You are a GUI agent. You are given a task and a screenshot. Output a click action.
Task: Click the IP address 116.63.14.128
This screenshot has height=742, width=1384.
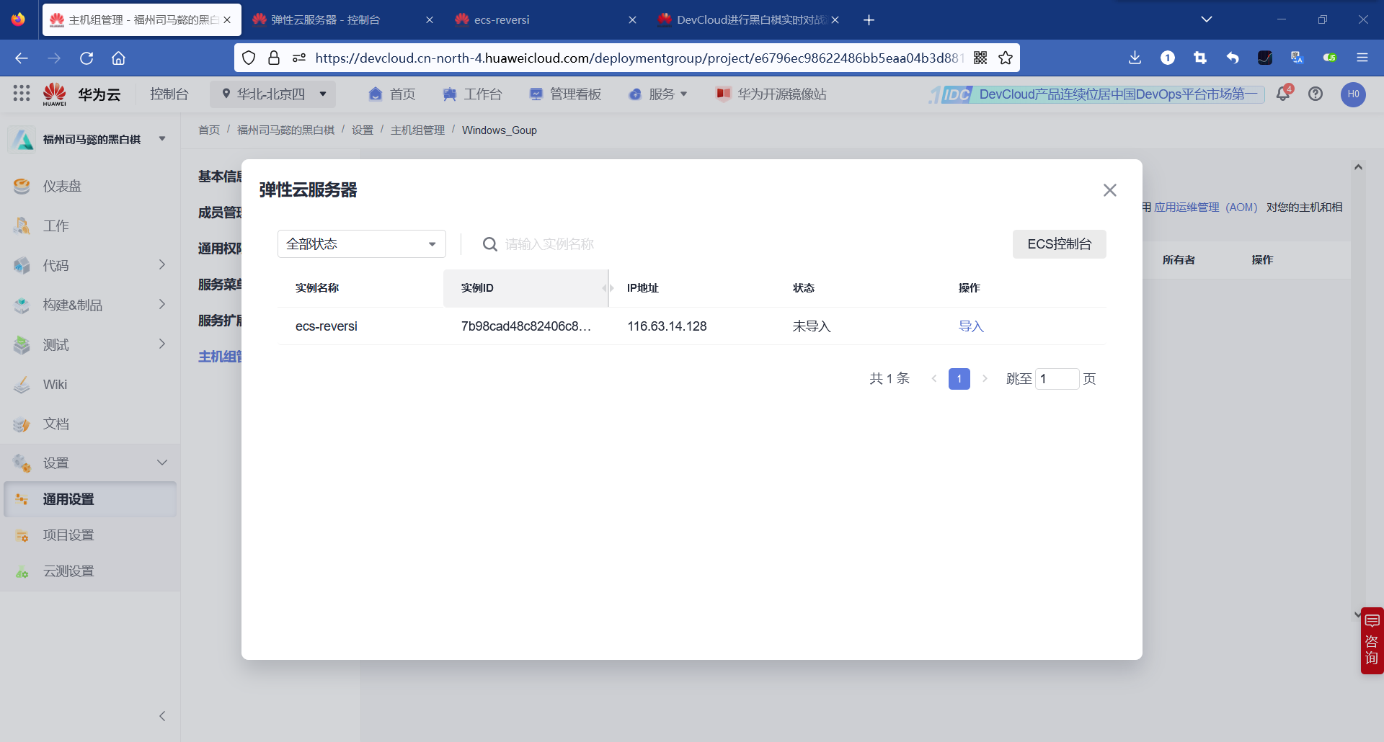[x=667, y=326]
